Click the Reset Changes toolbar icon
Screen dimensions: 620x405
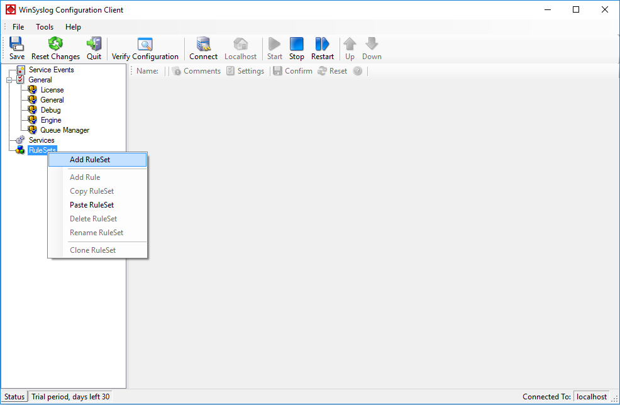pyautogui.click(x=55, y=44)
